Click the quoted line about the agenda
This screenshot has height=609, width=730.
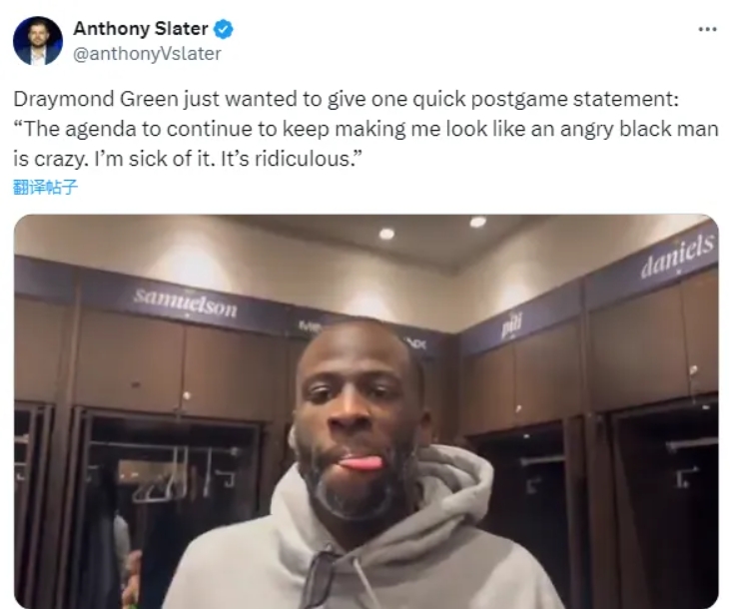click(365, 129)
